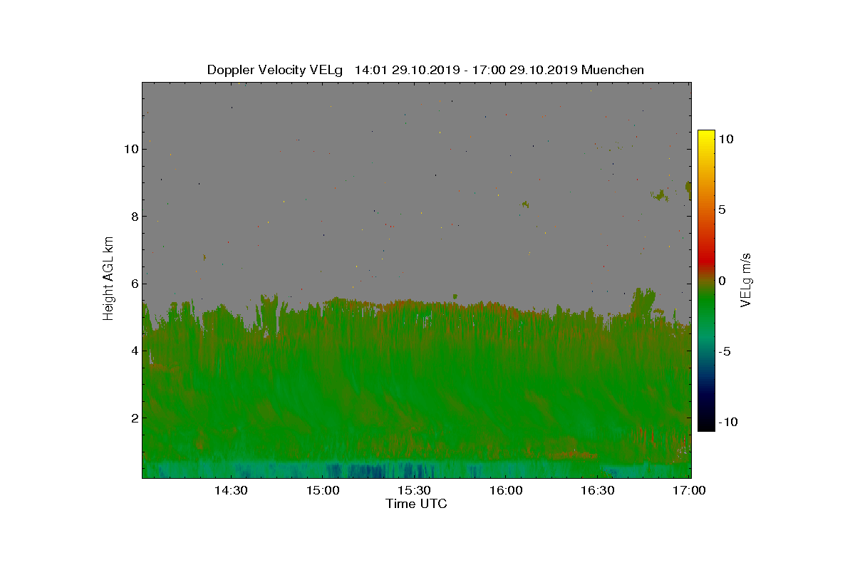Click the '15:30' time tick label
The width and height of the screenshot is (855, 570).
point(414,491)
